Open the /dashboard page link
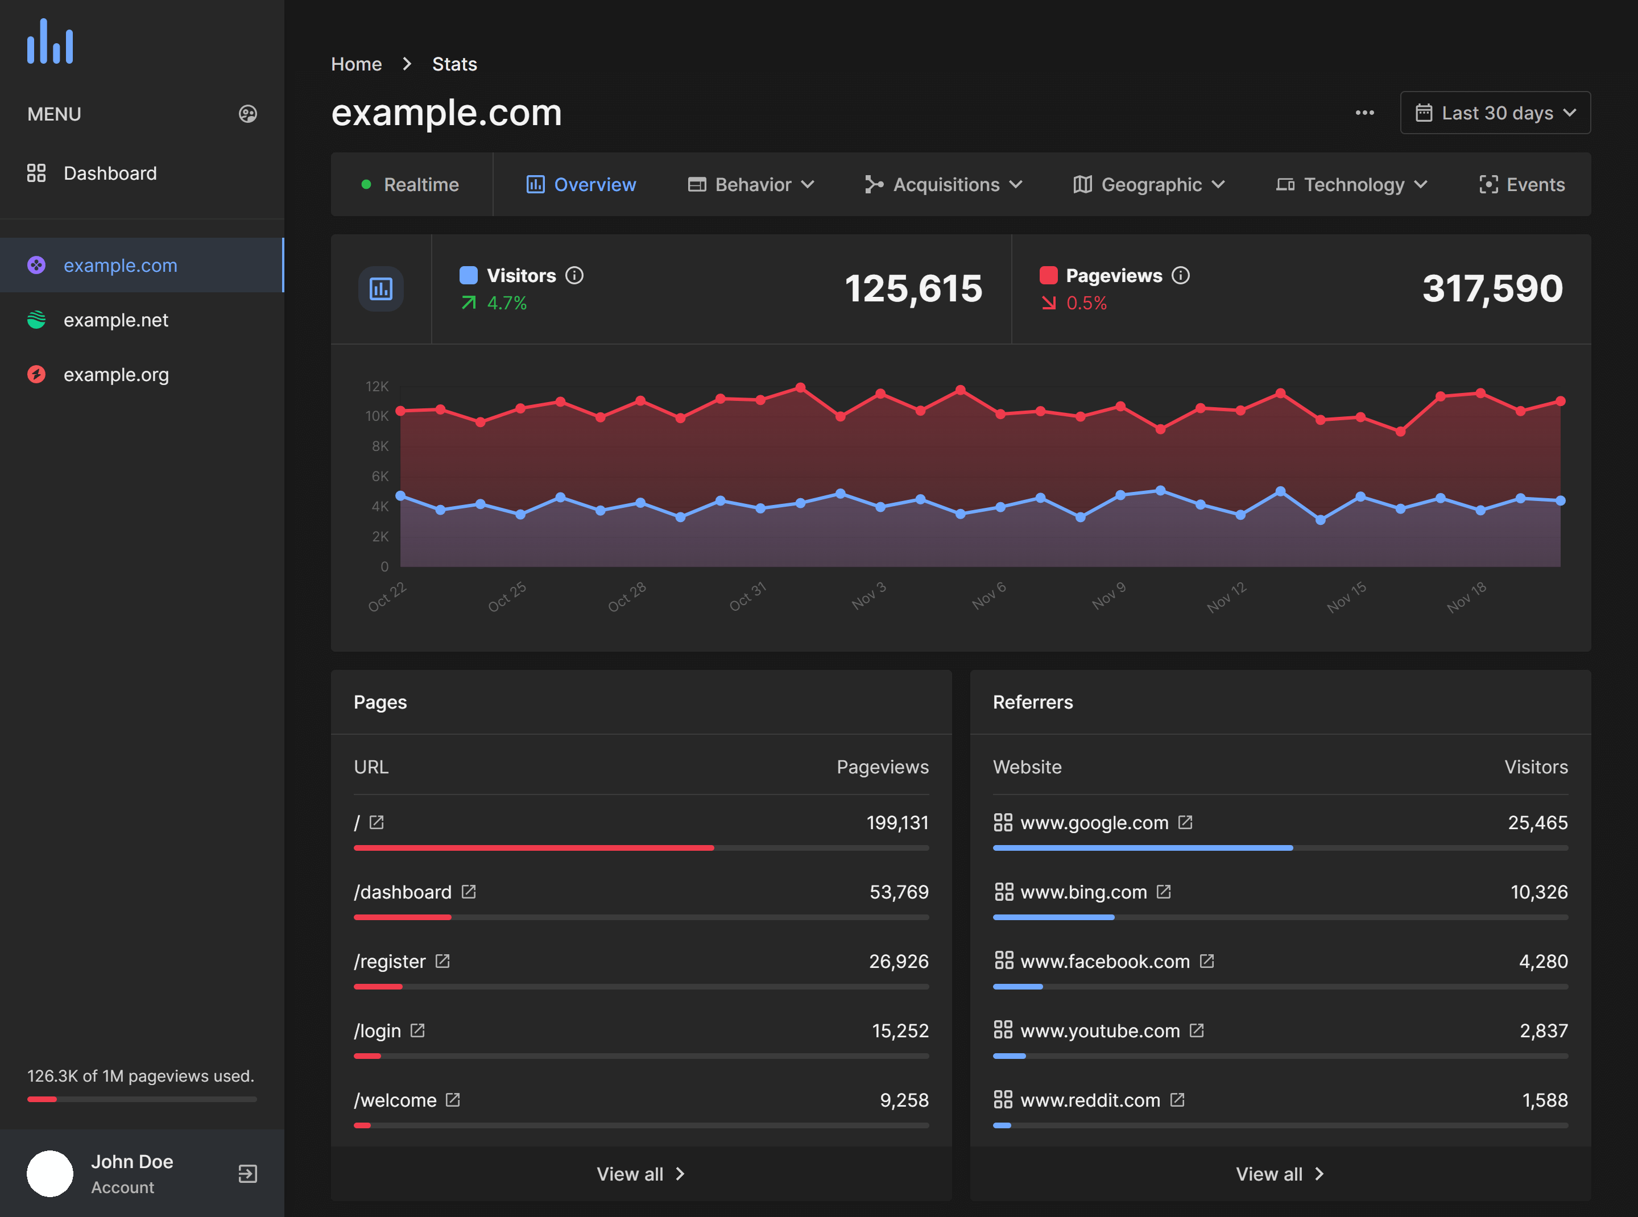 pos(402,891)
